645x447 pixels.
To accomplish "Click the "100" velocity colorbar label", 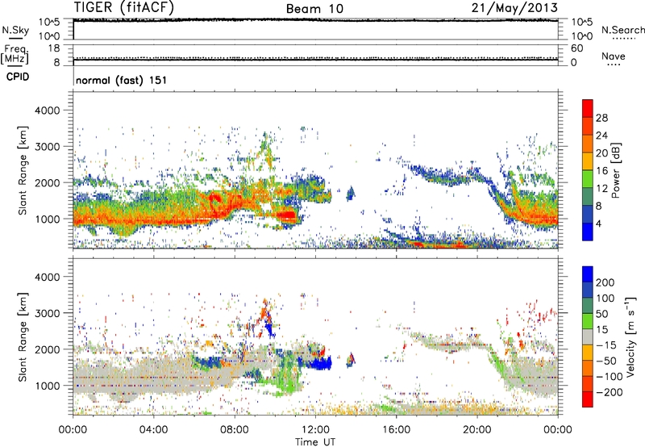I will [605, 298].
